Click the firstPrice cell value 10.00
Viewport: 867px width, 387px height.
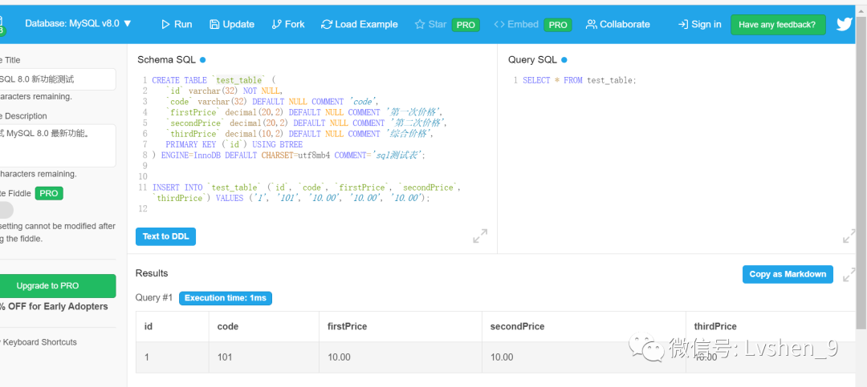click(x=339, y=357)
